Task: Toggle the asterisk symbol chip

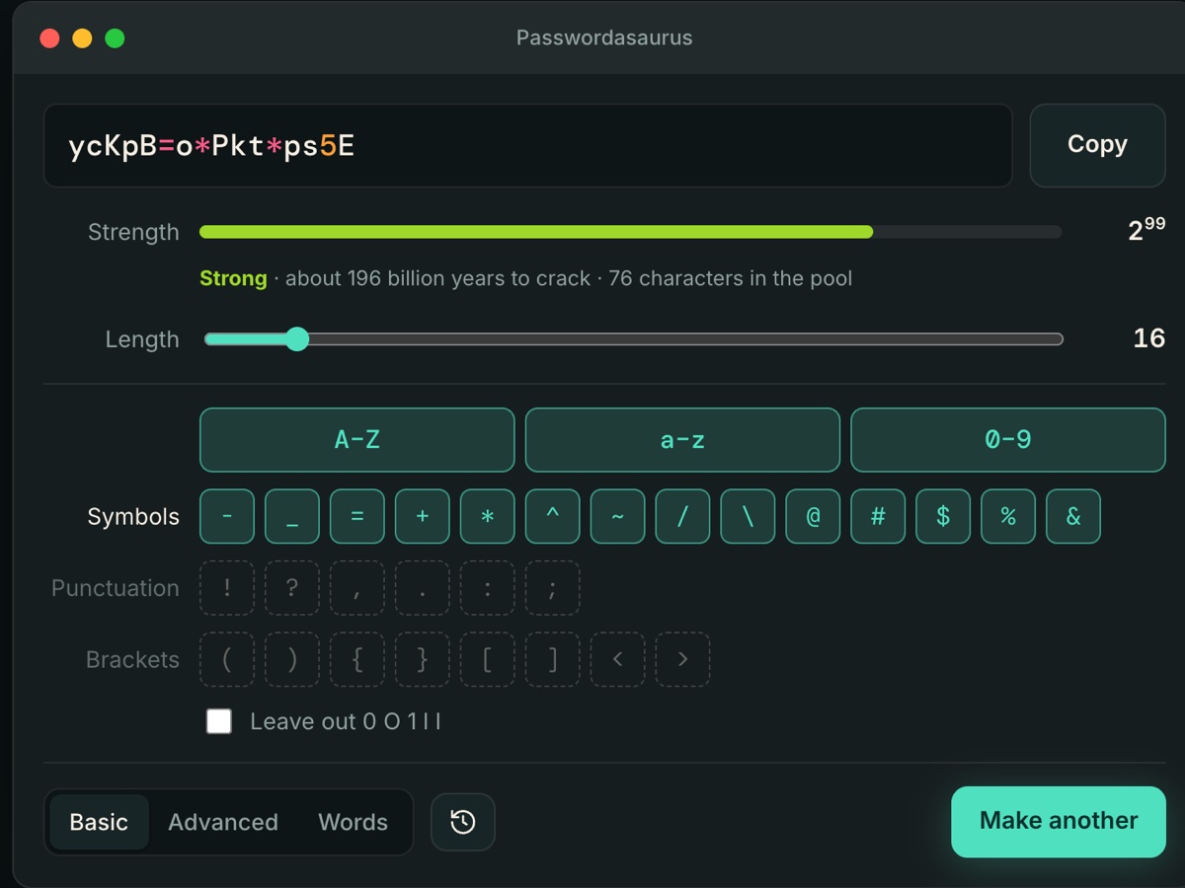Action: (488, 516)
